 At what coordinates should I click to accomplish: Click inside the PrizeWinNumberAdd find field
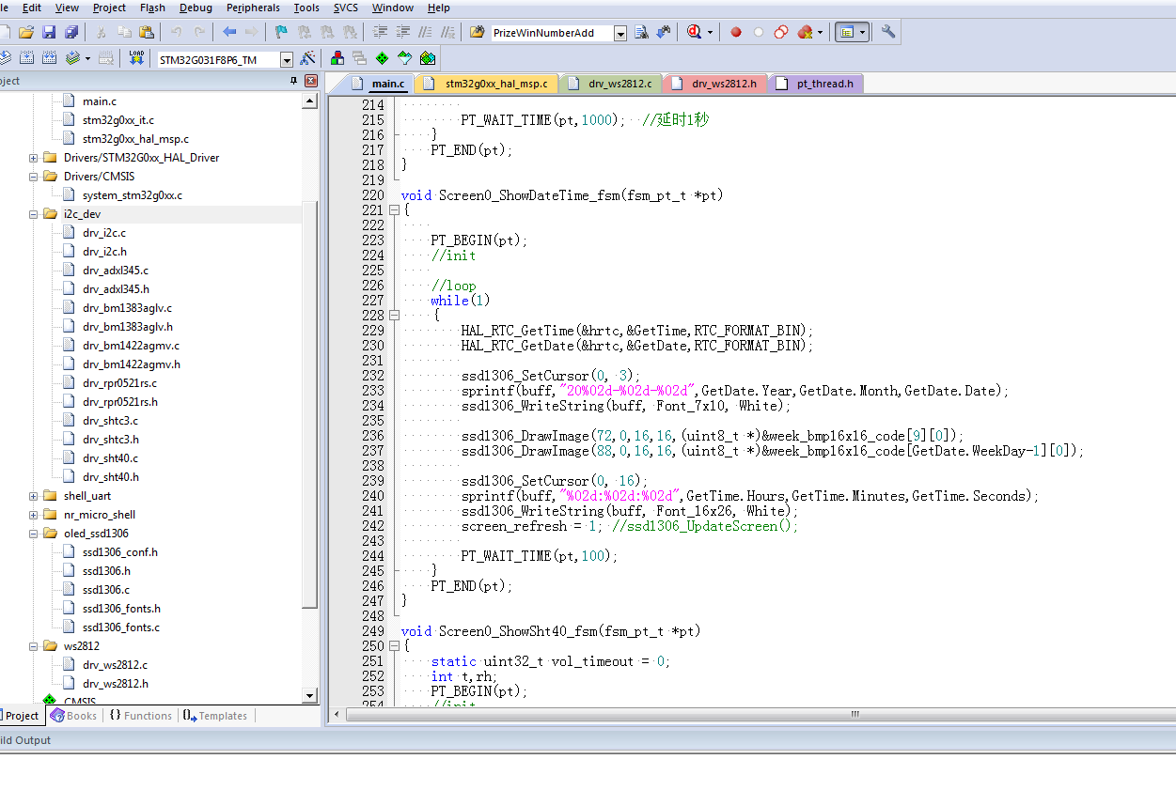(552, 33)
